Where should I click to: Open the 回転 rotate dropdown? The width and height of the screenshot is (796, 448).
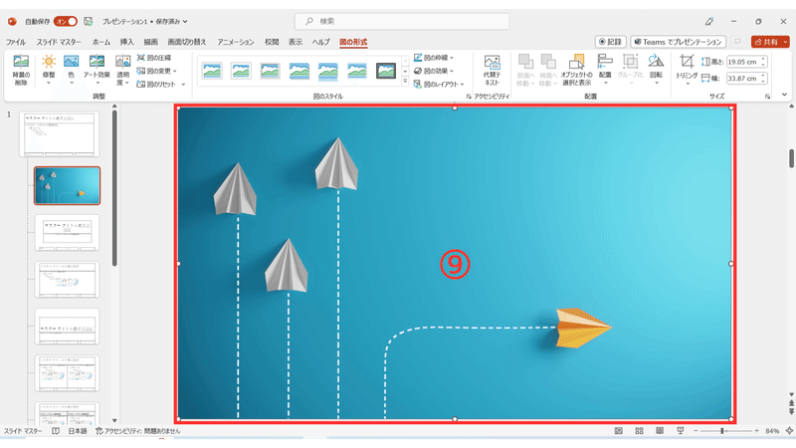(x=656, y=70)
